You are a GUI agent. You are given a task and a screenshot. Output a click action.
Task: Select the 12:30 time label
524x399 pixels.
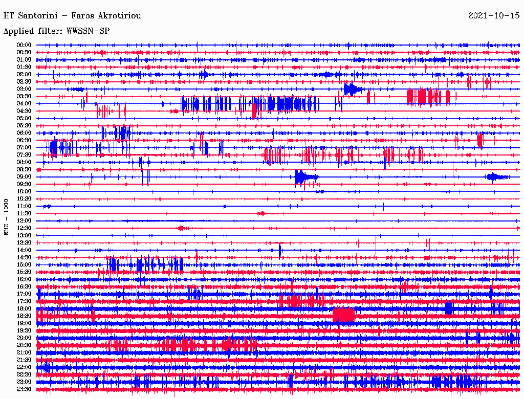(24, 228)
